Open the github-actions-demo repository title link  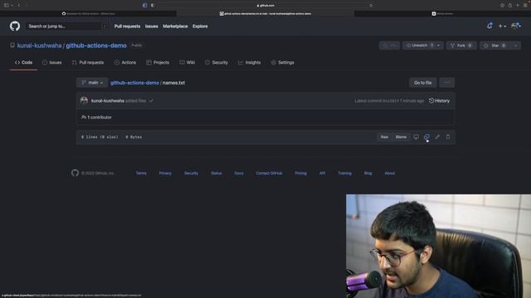(96, 46)
